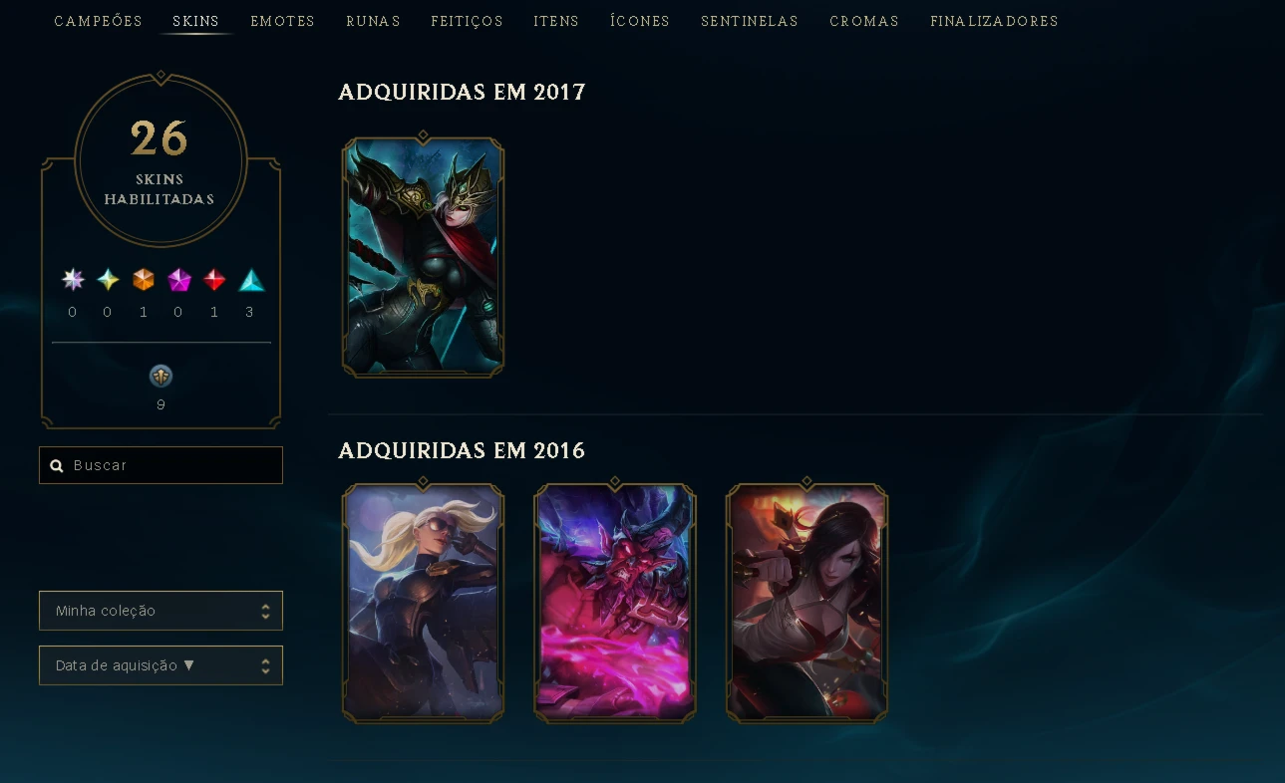The height and width of the screenshot is (783, 1285).
Task: Click the orange Legendary tier gem icon
Action: click(x=144, y=280)
